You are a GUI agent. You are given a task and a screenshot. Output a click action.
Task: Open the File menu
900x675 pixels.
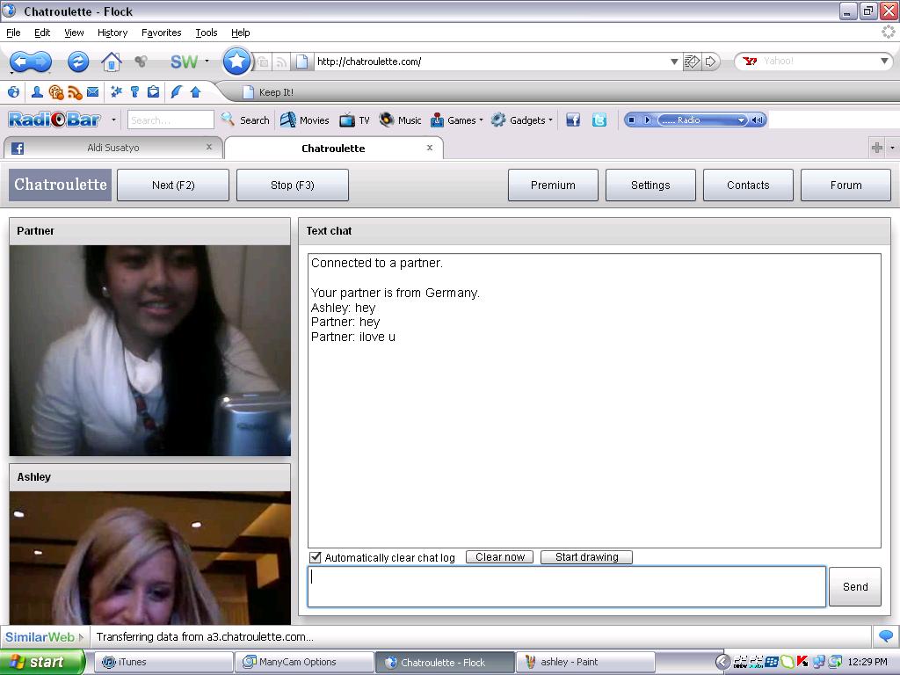(13, 33)
